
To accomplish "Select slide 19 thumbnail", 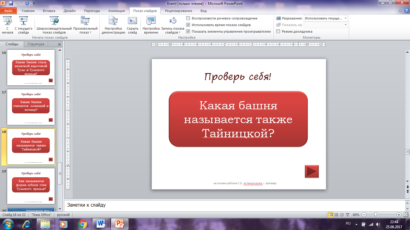I will [31, 186].
